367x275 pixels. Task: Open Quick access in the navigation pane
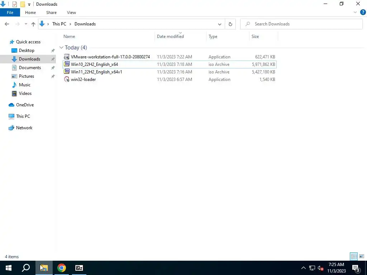pyautogui.click(x=28, y=42)
